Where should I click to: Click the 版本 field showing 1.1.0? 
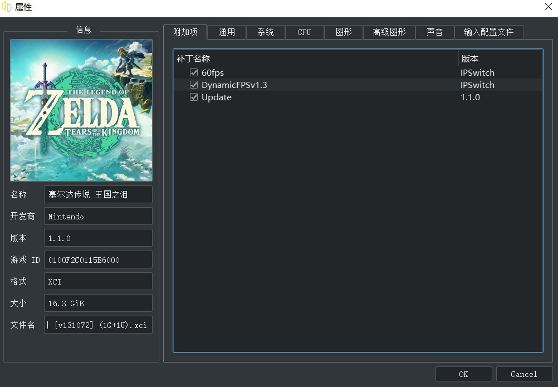click(x=98, y=238)
